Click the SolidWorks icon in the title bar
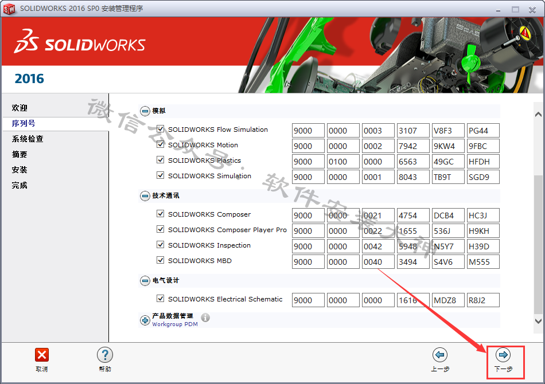 (x=9, y=9)
